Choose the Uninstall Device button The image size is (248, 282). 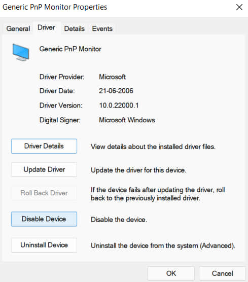click(44, 245)
